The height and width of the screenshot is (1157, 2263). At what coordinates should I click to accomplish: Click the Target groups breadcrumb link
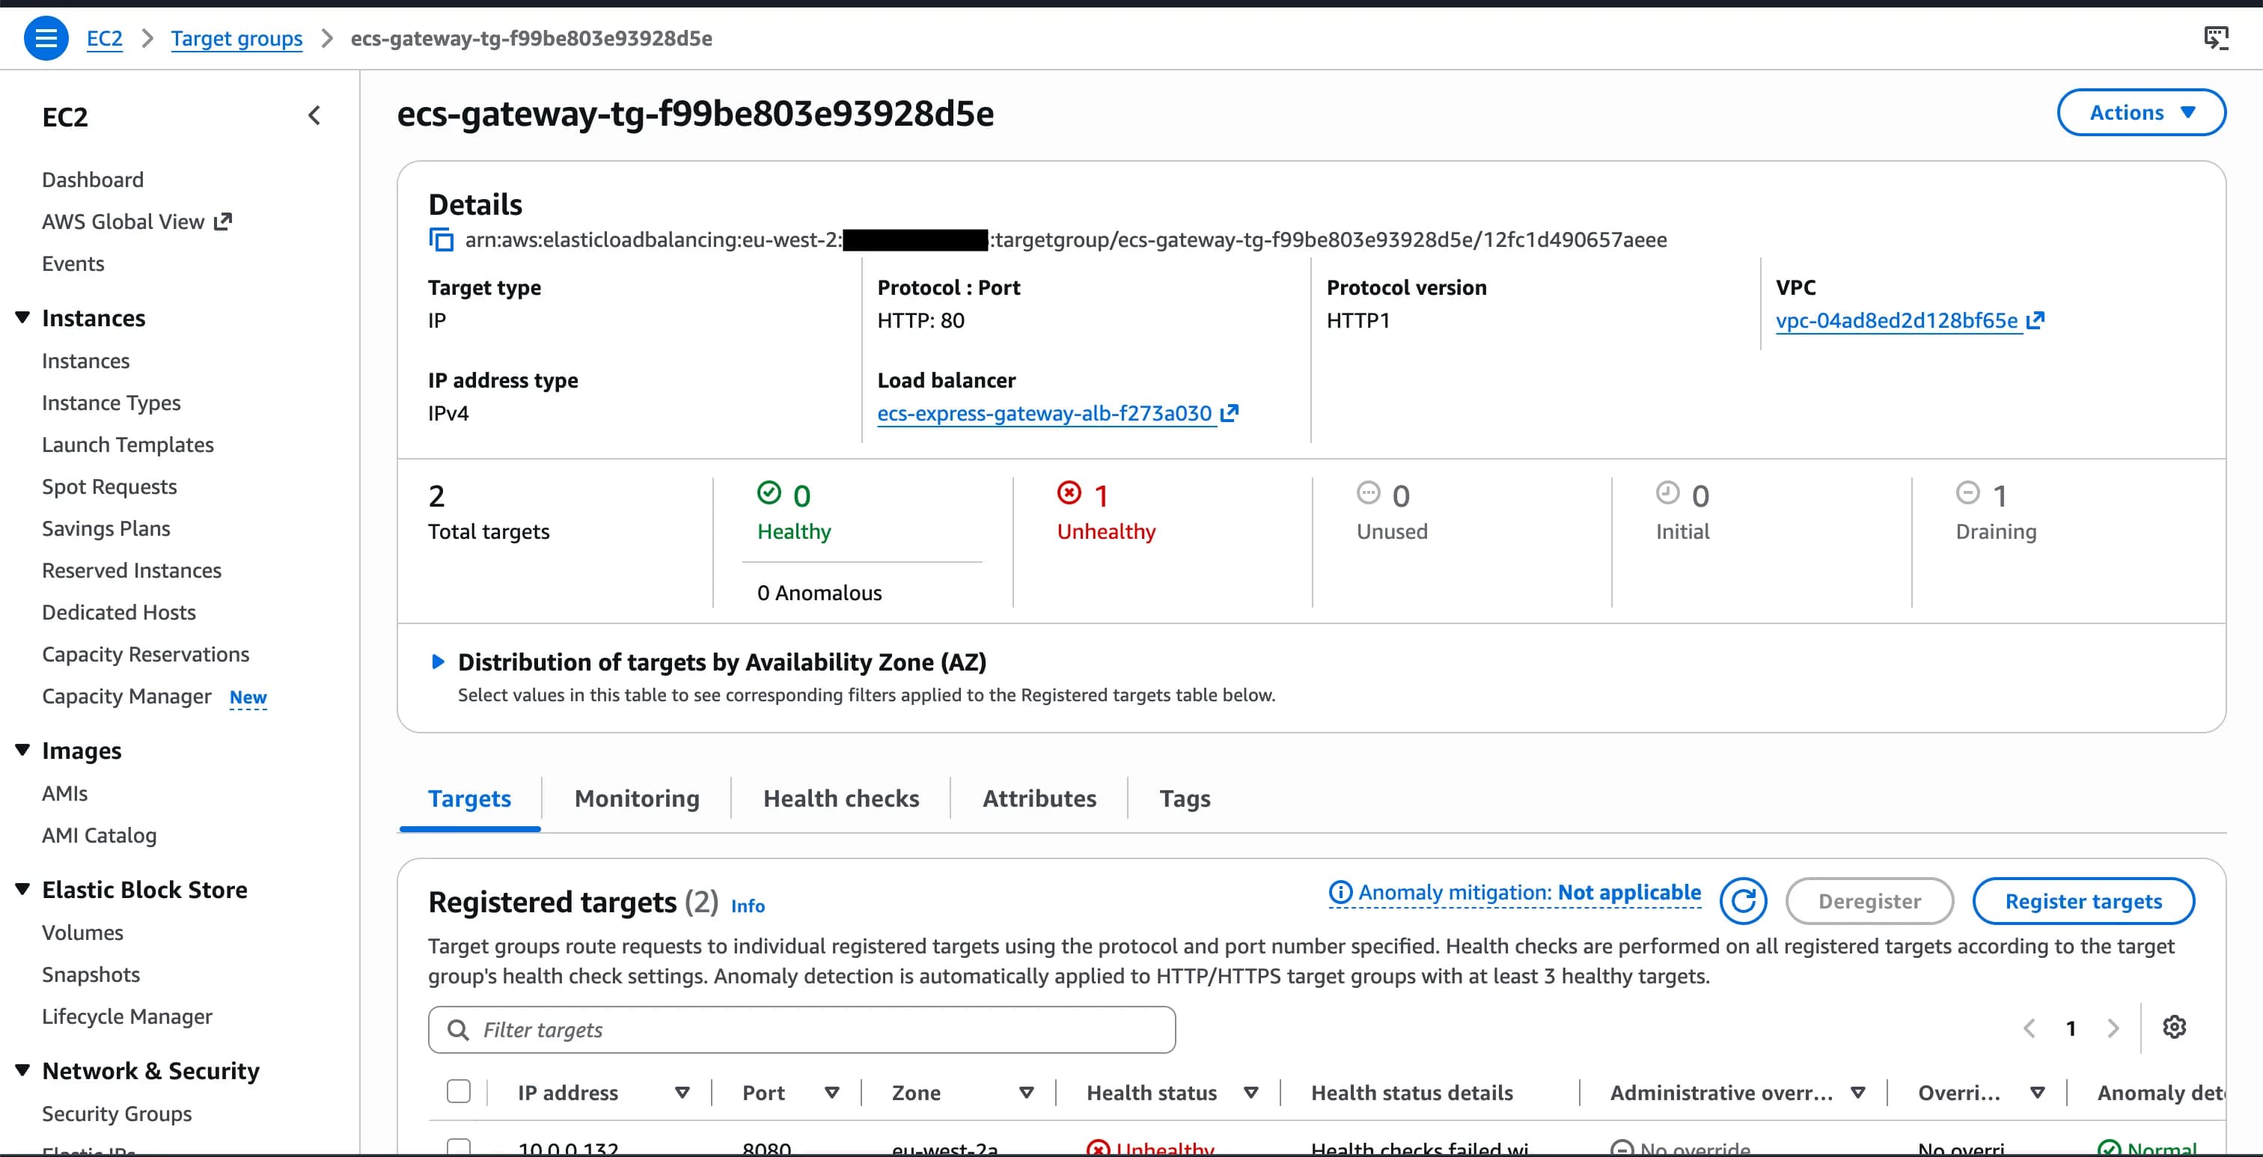pyautogui.click(x=236, y=39)
